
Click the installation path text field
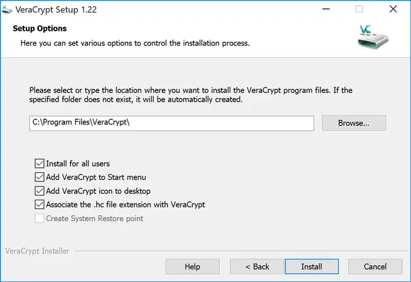point(171,123)
